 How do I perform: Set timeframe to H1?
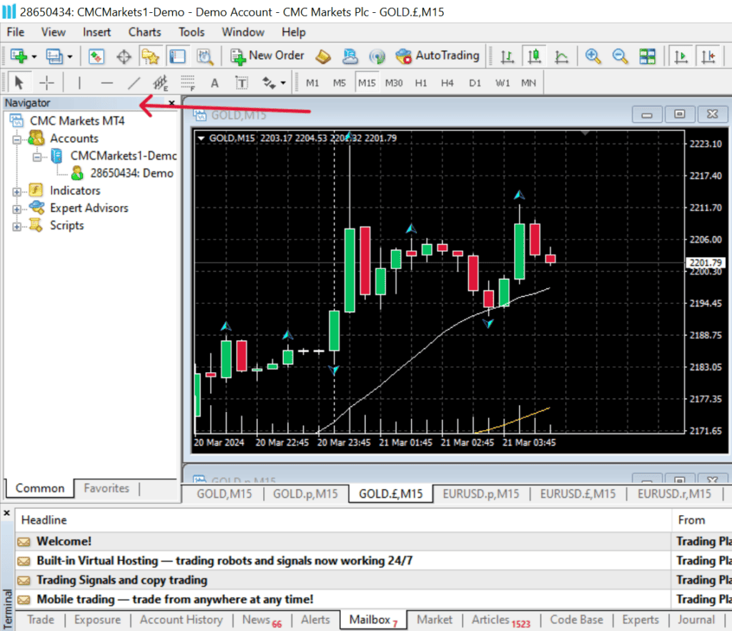421,83
